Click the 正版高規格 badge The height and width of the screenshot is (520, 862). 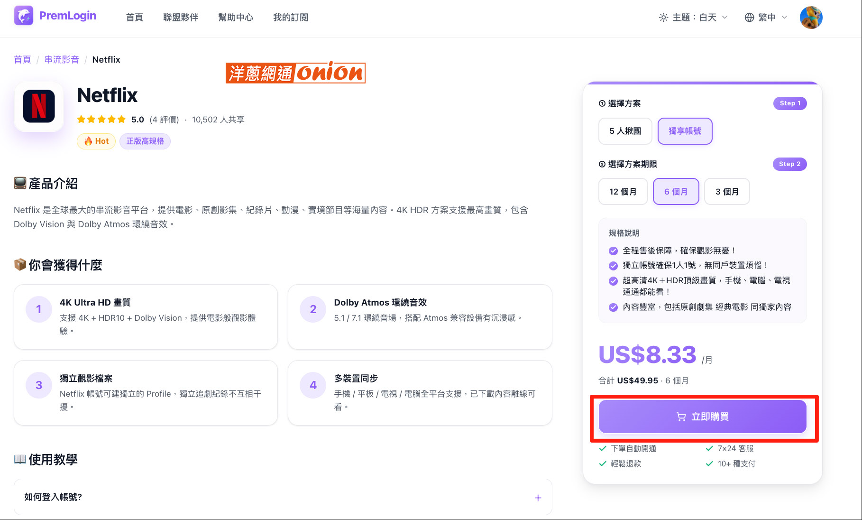145,141
